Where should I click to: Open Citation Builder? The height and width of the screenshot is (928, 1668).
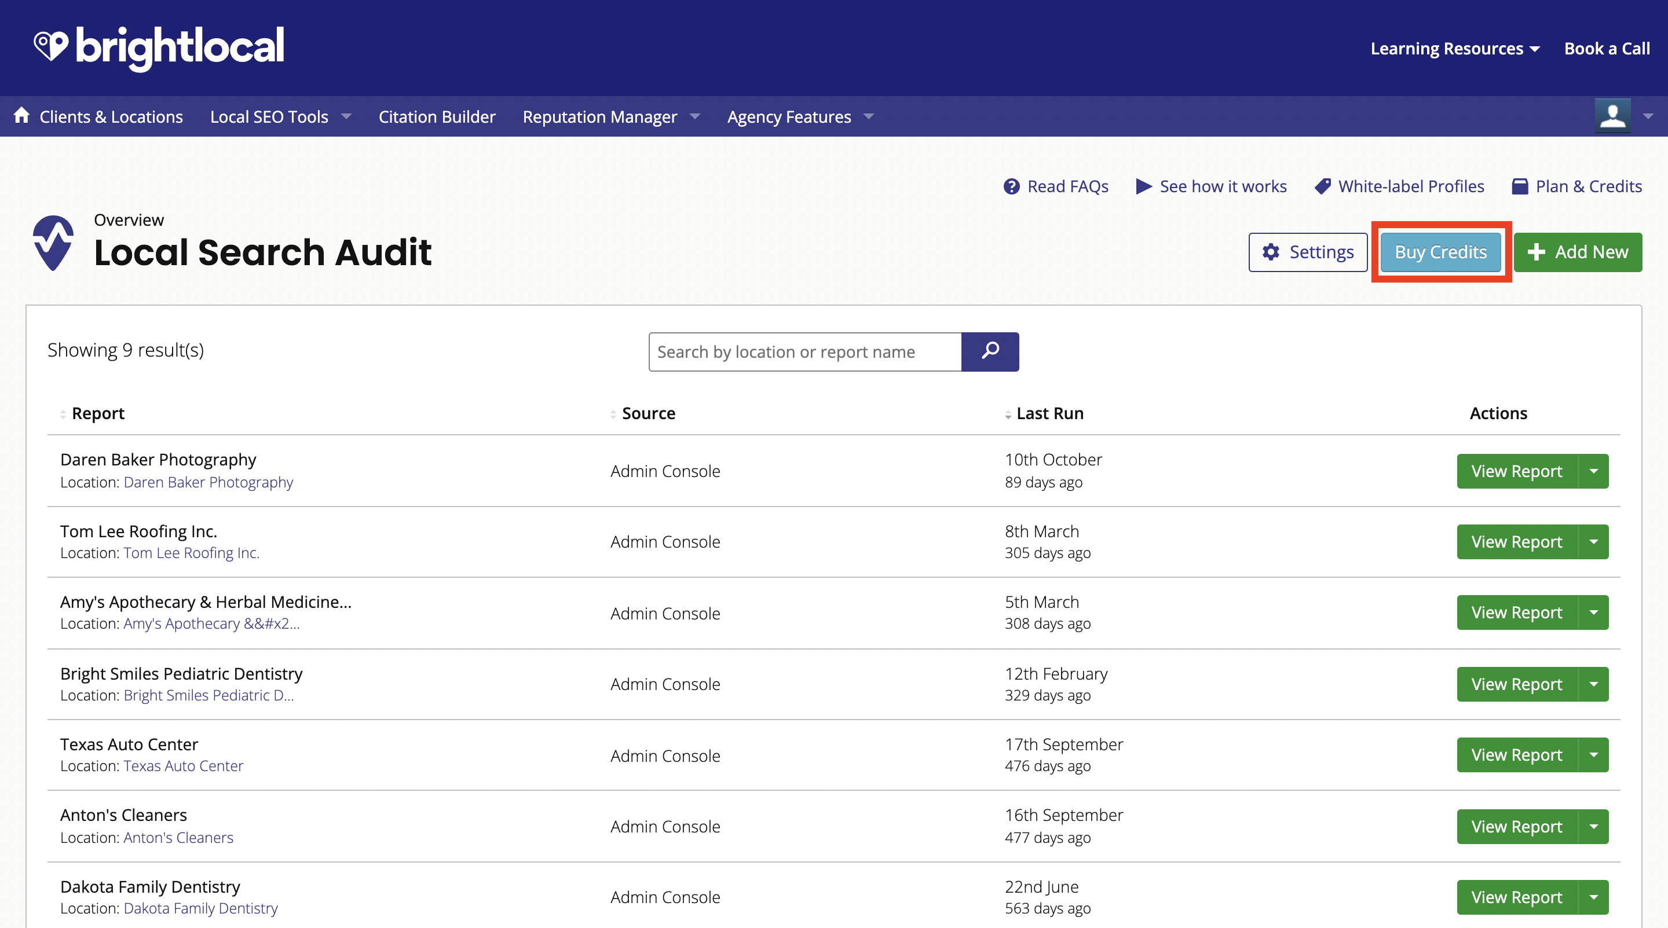pos(437,116)
